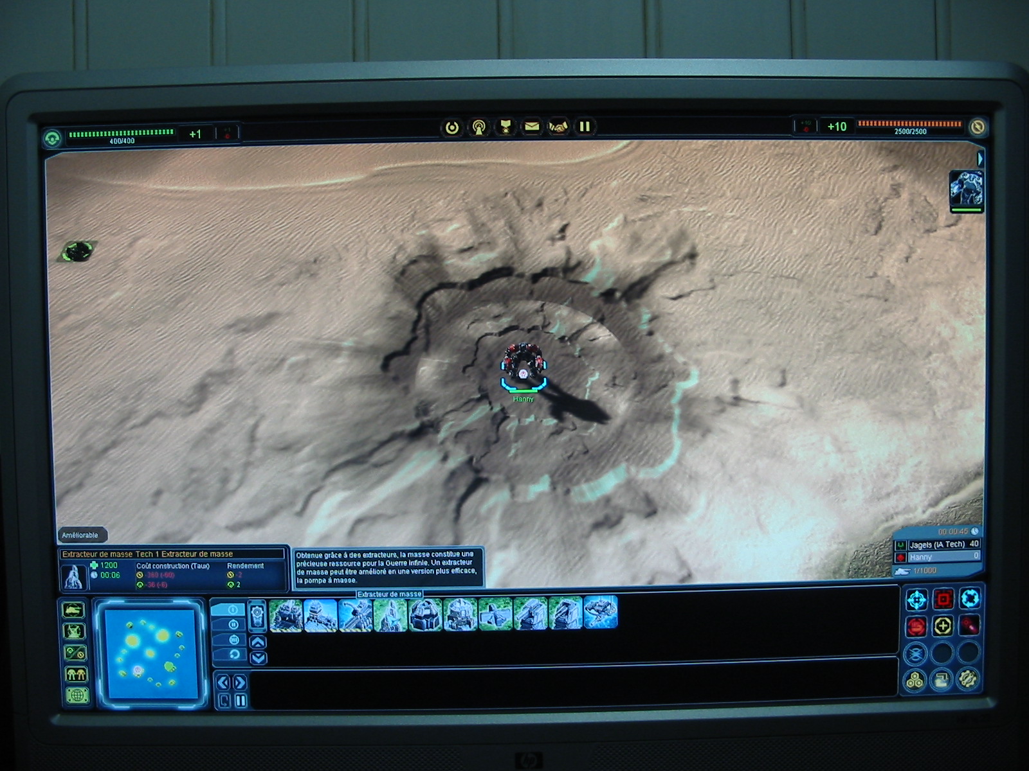Build the land factory, first build icon
The height and width of the screenshot is (771, 1029).
[286, 615]
